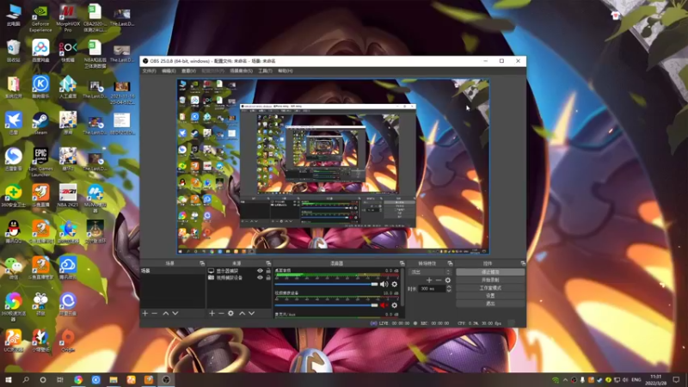Open source properties gear in the Sources panel
The height and width of the screenshot is (387, 688).
click(x=230, y=313)
